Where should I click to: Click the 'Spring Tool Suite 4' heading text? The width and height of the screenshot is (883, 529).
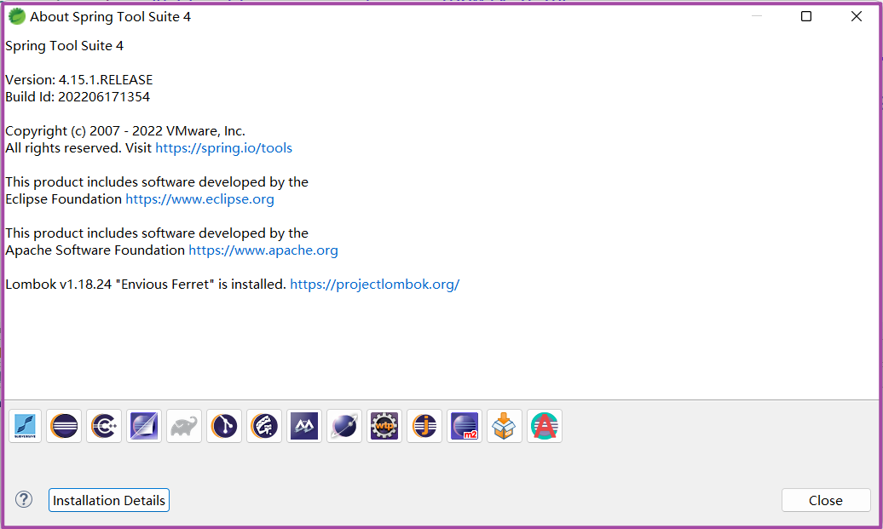pyautogui.click(x=64, y=46)
